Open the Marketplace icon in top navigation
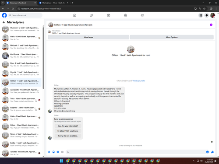Screen dimensions: 219x164 [125, 15]
